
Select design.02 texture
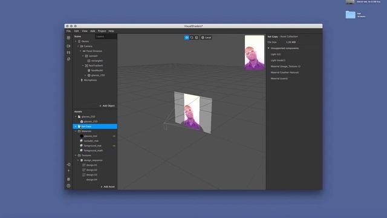(x=91, y=170)
